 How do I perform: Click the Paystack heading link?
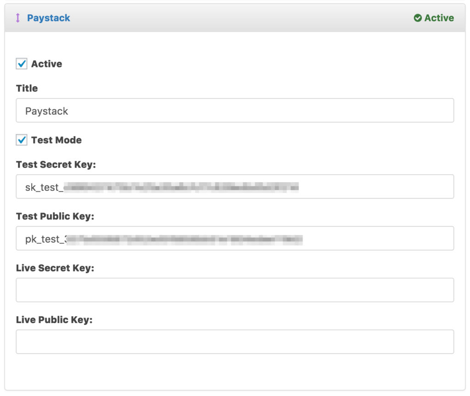pos(48,17)
